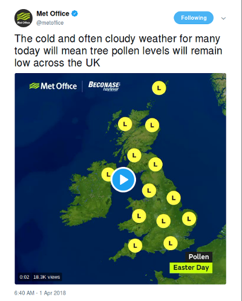Click the Shetland low pollen marker
This screenshot has height=301, width=242.
point(159,88)
